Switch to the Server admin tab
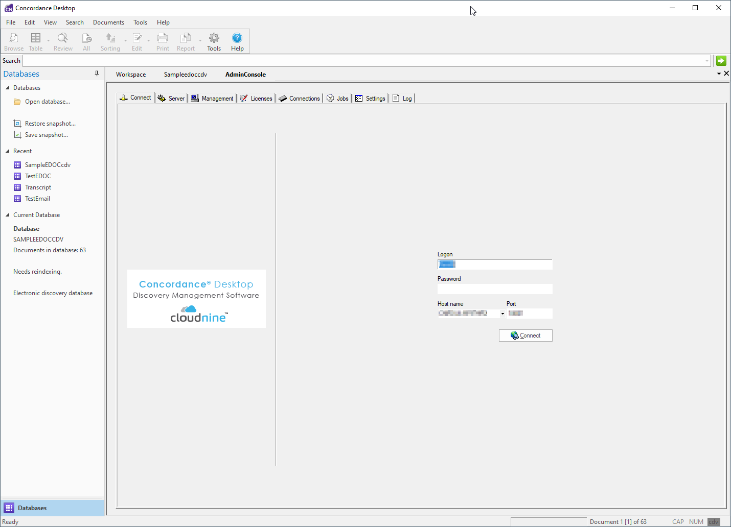The width and height of the screenshot is (731, 527). click(171, 99)
